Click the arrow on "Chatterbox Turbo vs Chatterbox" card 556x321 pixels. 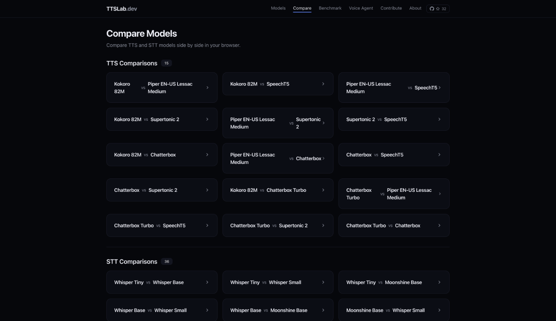439,225
